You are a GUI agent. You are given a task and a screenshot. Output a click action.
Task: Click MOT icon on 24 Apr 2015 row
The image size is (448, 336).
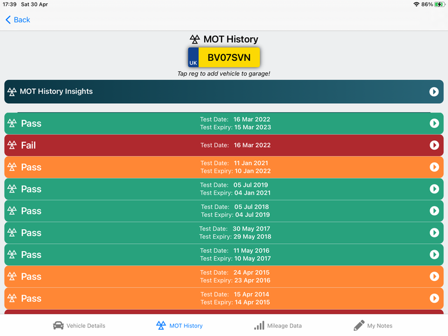point(12,276)
